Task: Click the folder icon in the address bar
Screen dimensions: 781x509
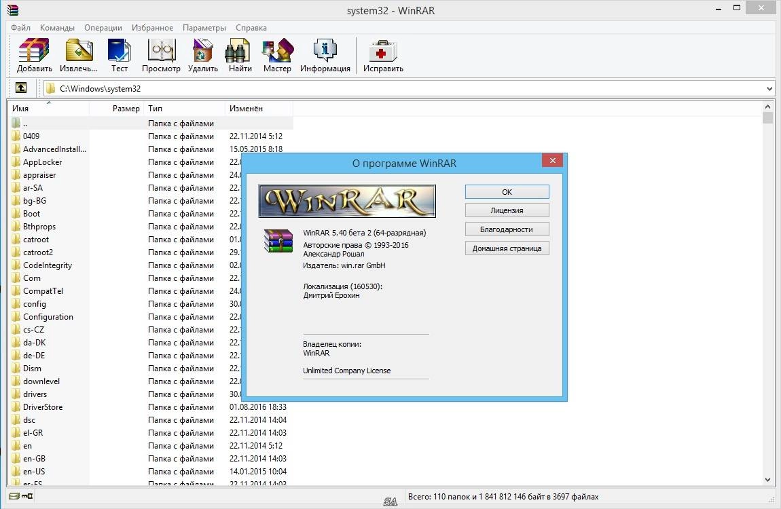Action: point(50,88)
